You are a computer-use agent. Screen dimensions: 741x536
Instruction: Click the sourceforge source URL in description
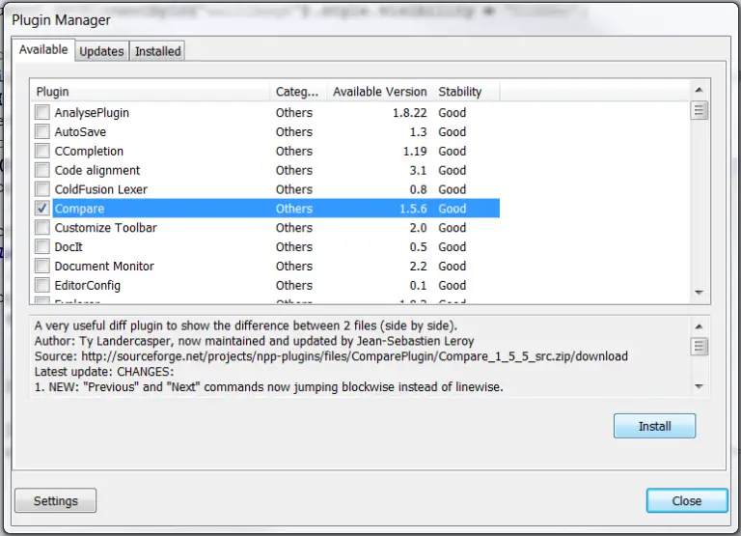[354, 356]
